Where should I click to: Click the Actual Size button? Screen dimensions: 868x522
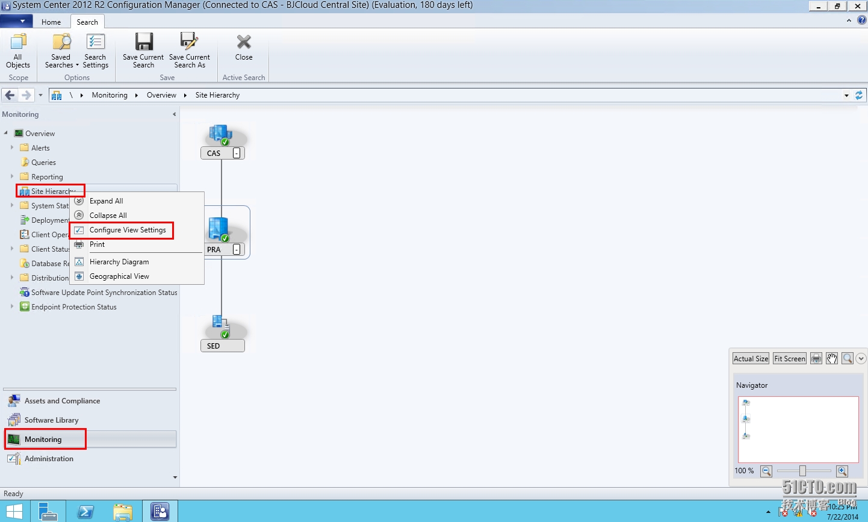[x=751, y=358]
